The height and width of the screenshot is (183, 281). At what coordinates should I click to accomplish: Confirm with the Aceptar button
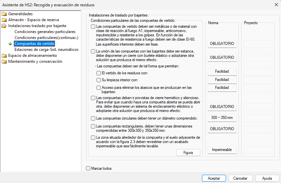(214, 178)
